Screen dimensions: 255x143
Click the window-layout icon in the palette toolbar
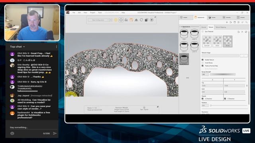[x=235, y=22]
